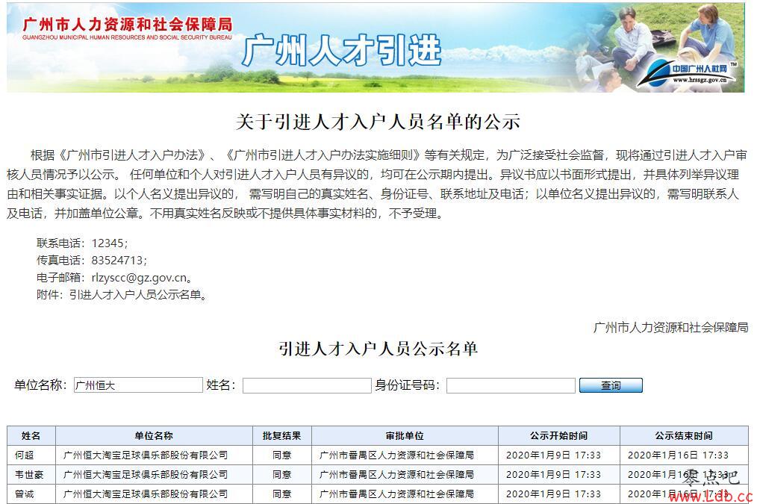This screenshot has width=760, height=504.
Task: Click the 引进人才入户人员公示名单 table heading
Action: [x=378, y=349]
